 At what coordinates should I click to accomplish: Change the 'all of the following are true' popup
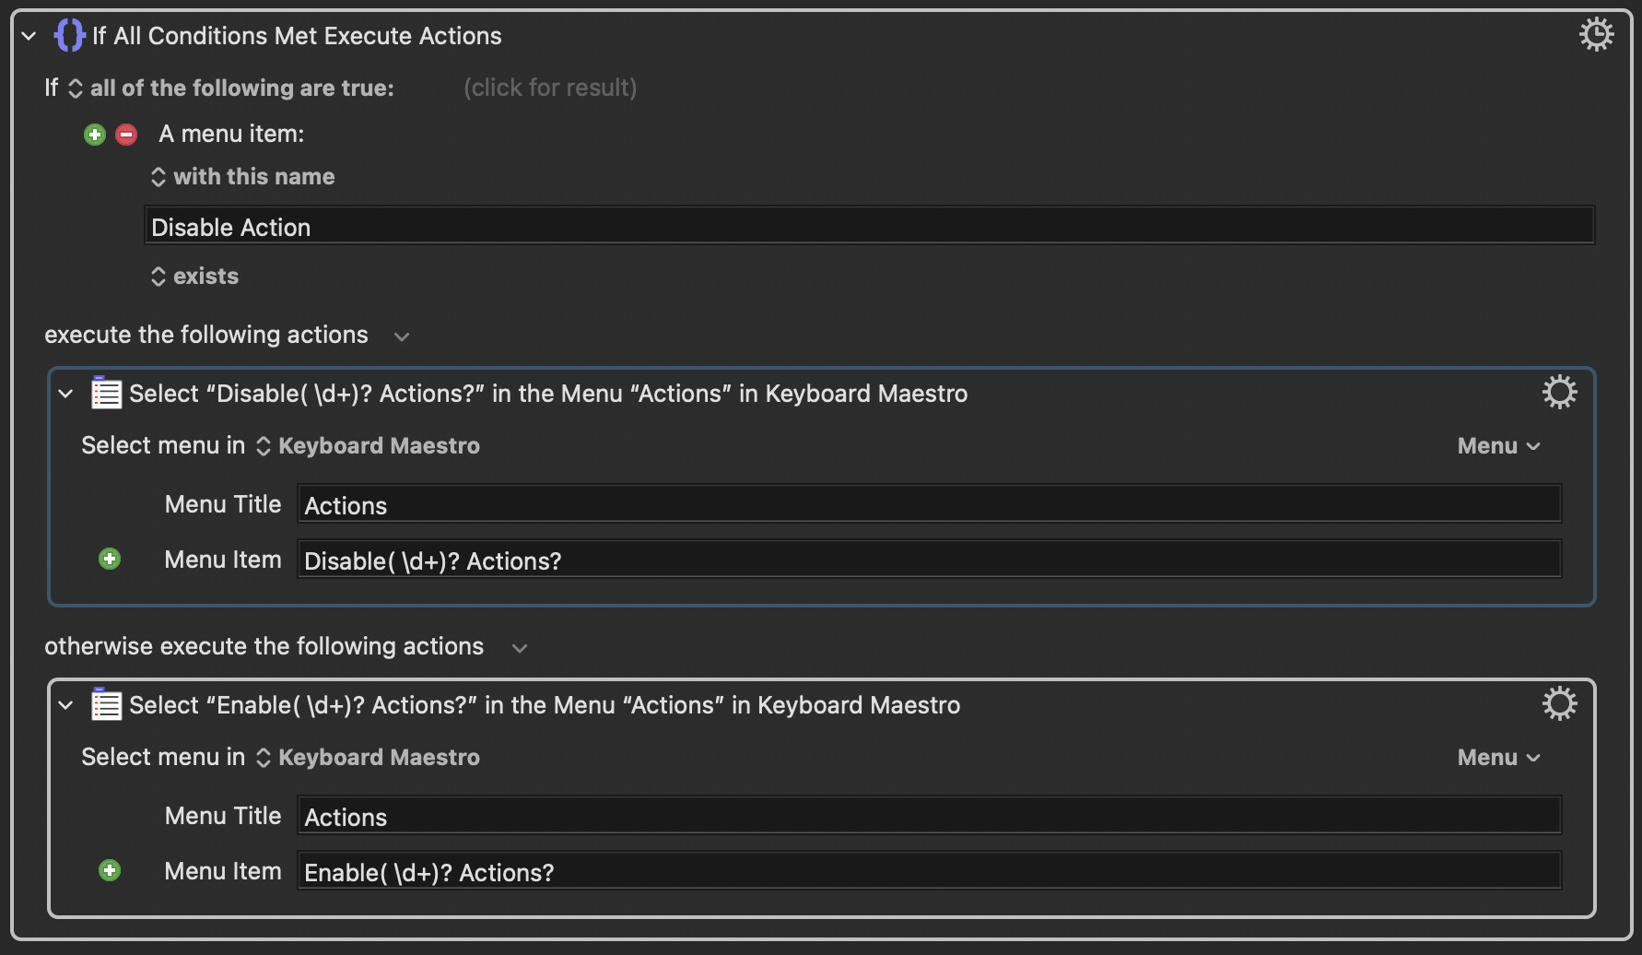click(x=231, y=88)
